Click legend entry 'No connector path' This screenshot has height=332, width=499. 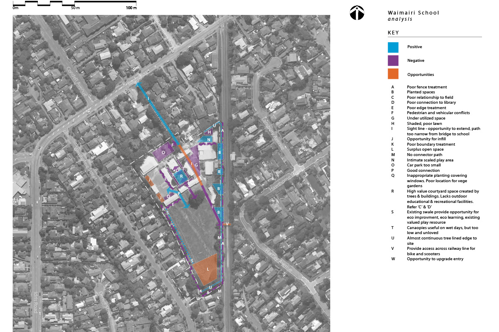(424, 155)
